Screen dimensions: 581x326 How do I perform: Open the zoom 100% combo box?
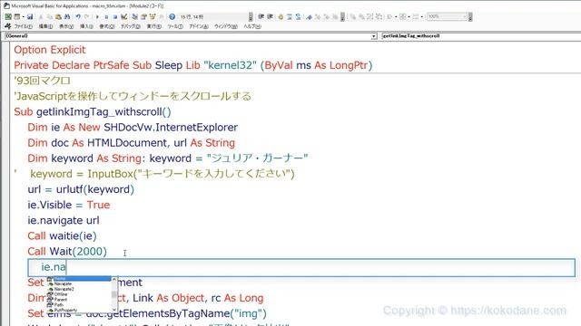[x=447, y=16]
